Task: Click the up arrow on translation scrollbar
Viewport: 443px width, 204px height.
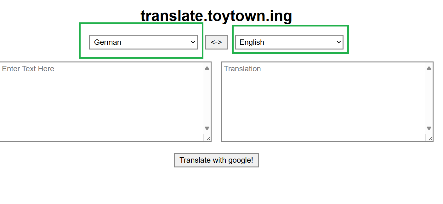Action: click(429, 67)
